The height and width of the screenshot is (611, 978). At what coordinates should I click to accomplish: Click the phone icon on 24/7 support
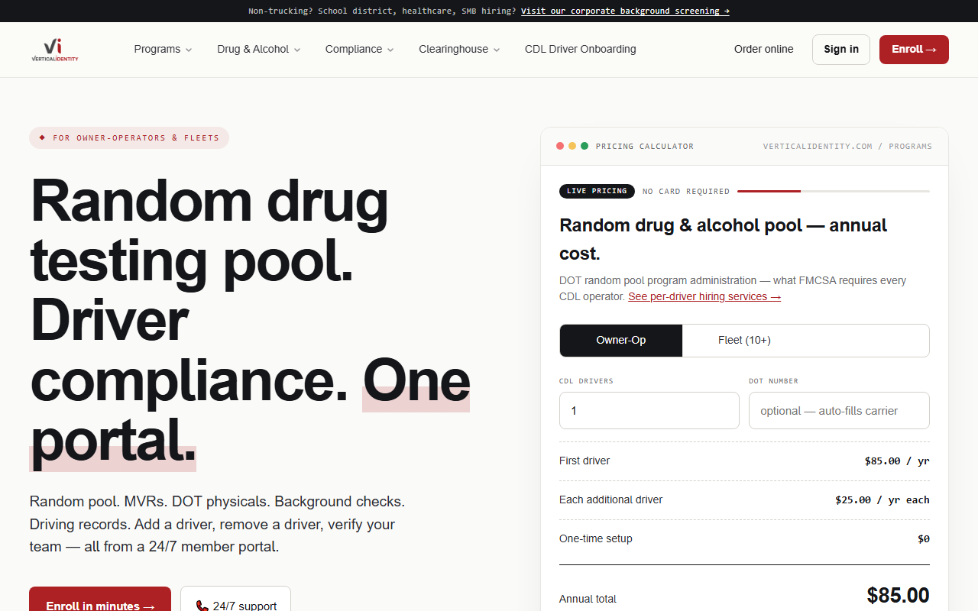[202, 606]
